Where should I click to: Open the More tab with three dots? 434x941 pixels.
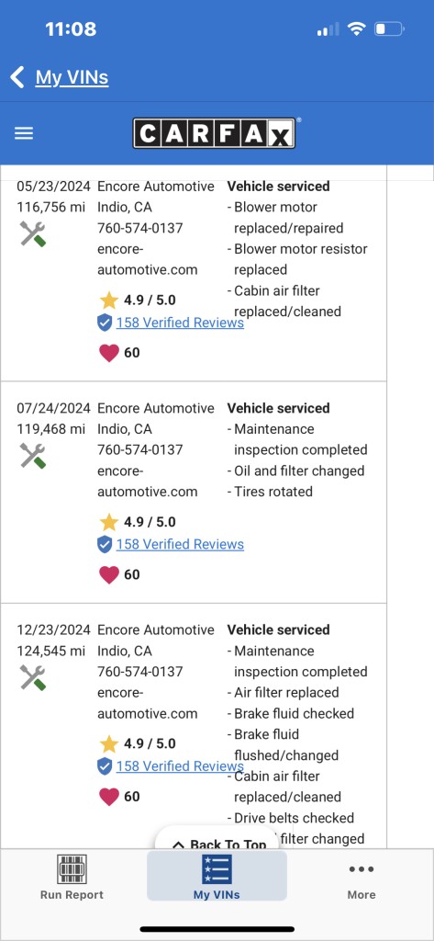point(362,879)
